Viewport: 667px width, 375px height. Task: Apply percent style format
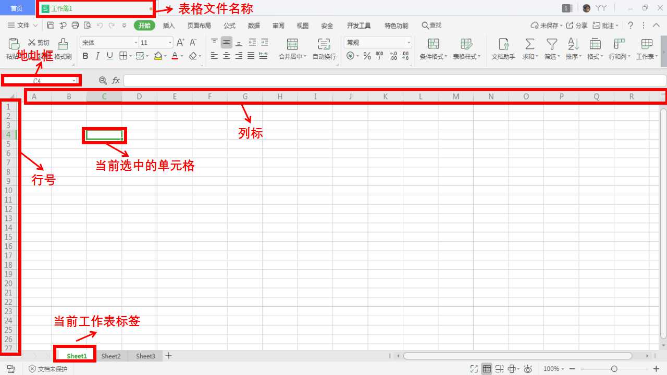click(367, 56)
